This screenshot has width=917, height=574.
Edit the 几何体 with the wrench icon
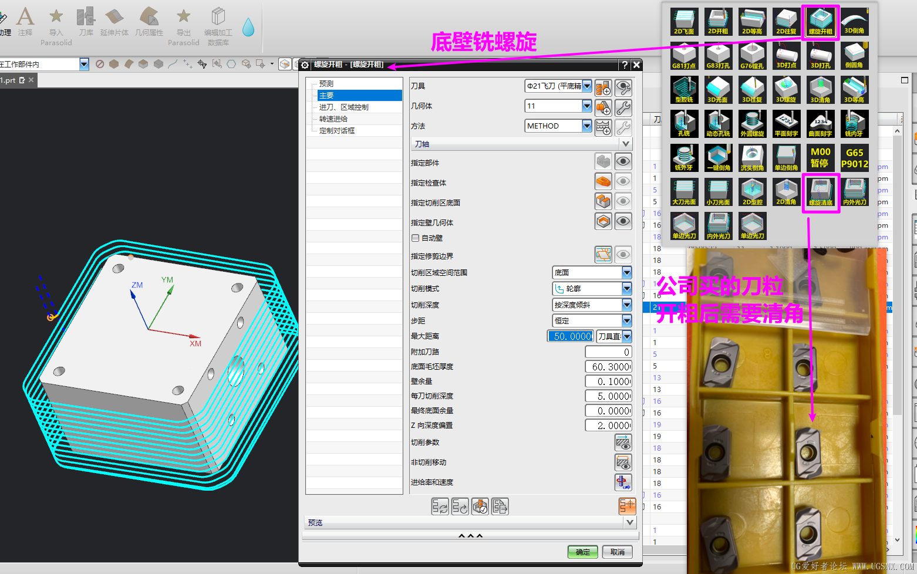click(x=623, y=108)
